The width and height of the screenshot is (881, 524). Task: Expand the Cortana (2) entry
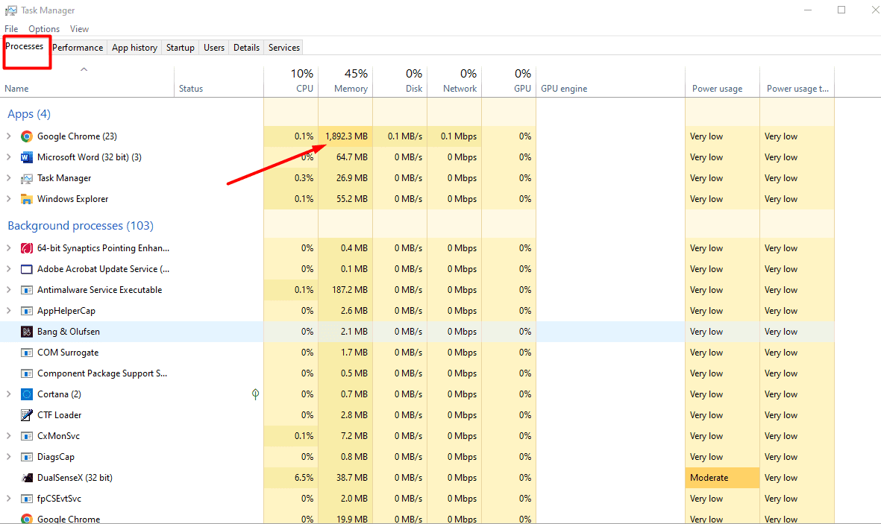(7, 394)
